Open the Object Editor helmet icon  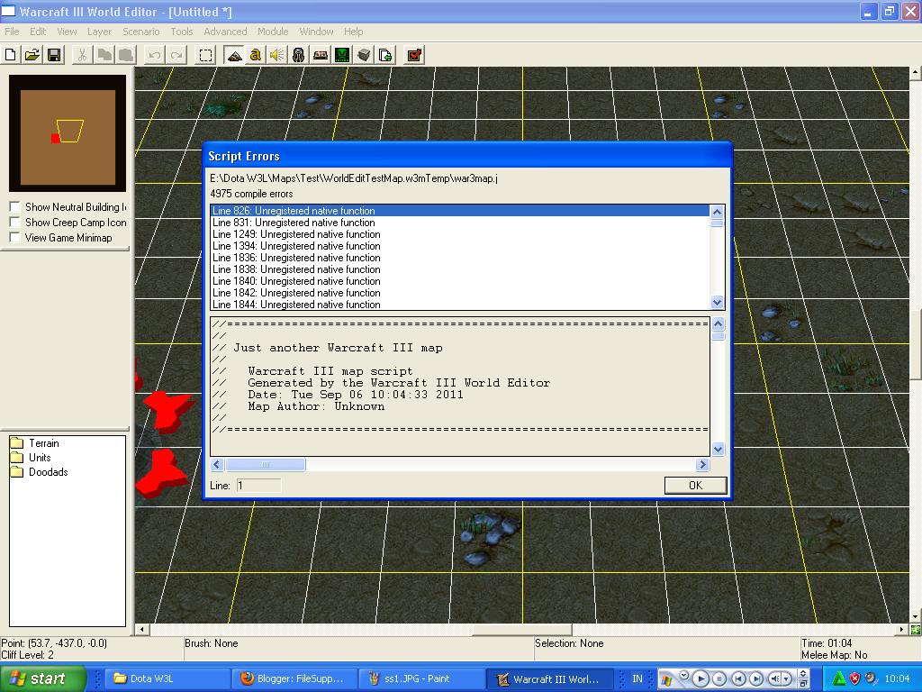pyautogui.click(x=299, y=55)
